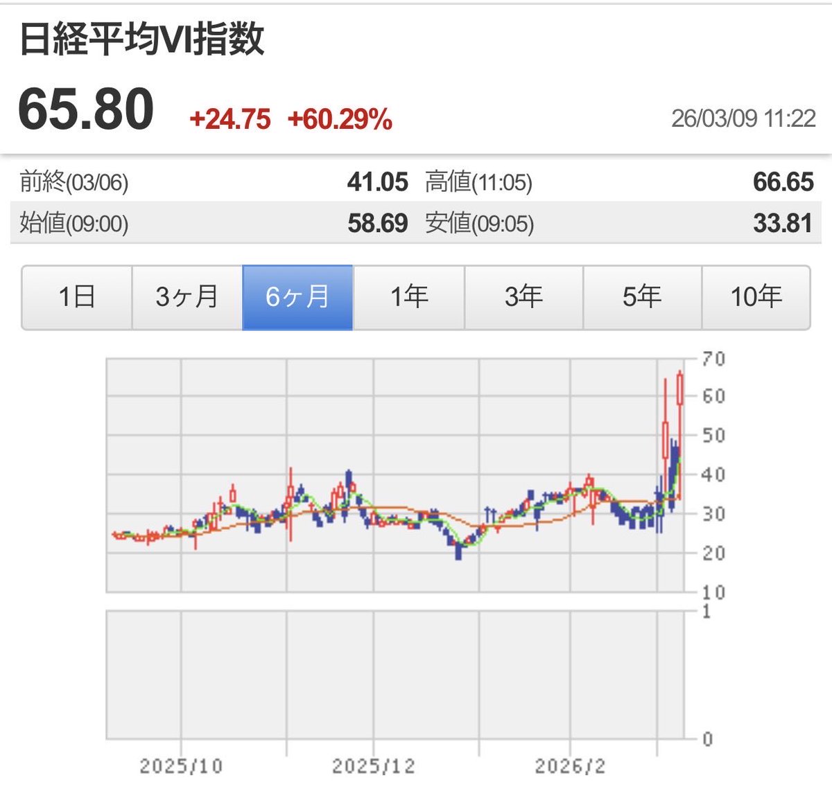Click the percent change +60.29%
The image size is (832, 789).
[340, 119]
